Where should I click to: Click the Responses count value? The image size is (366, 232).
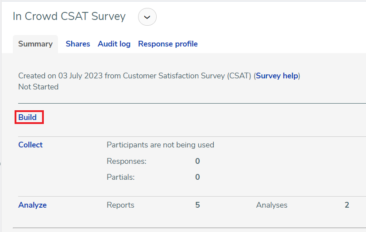pyautogui.click(x=197, y=161)
